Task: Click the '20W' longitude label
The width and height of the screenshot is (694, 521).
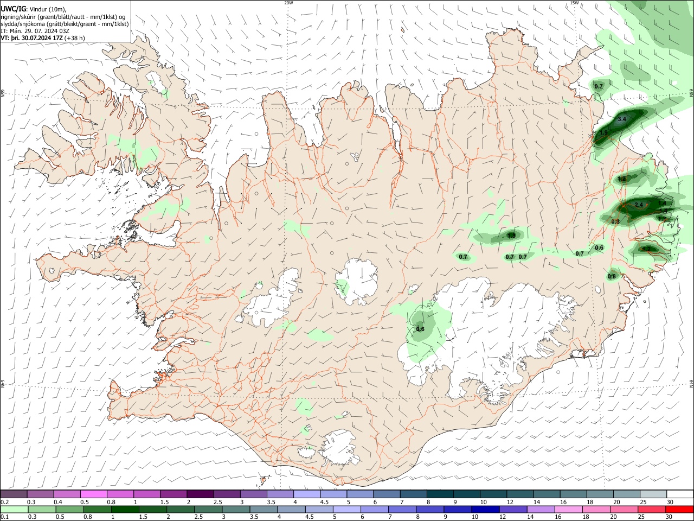Action: click(288, 3)
